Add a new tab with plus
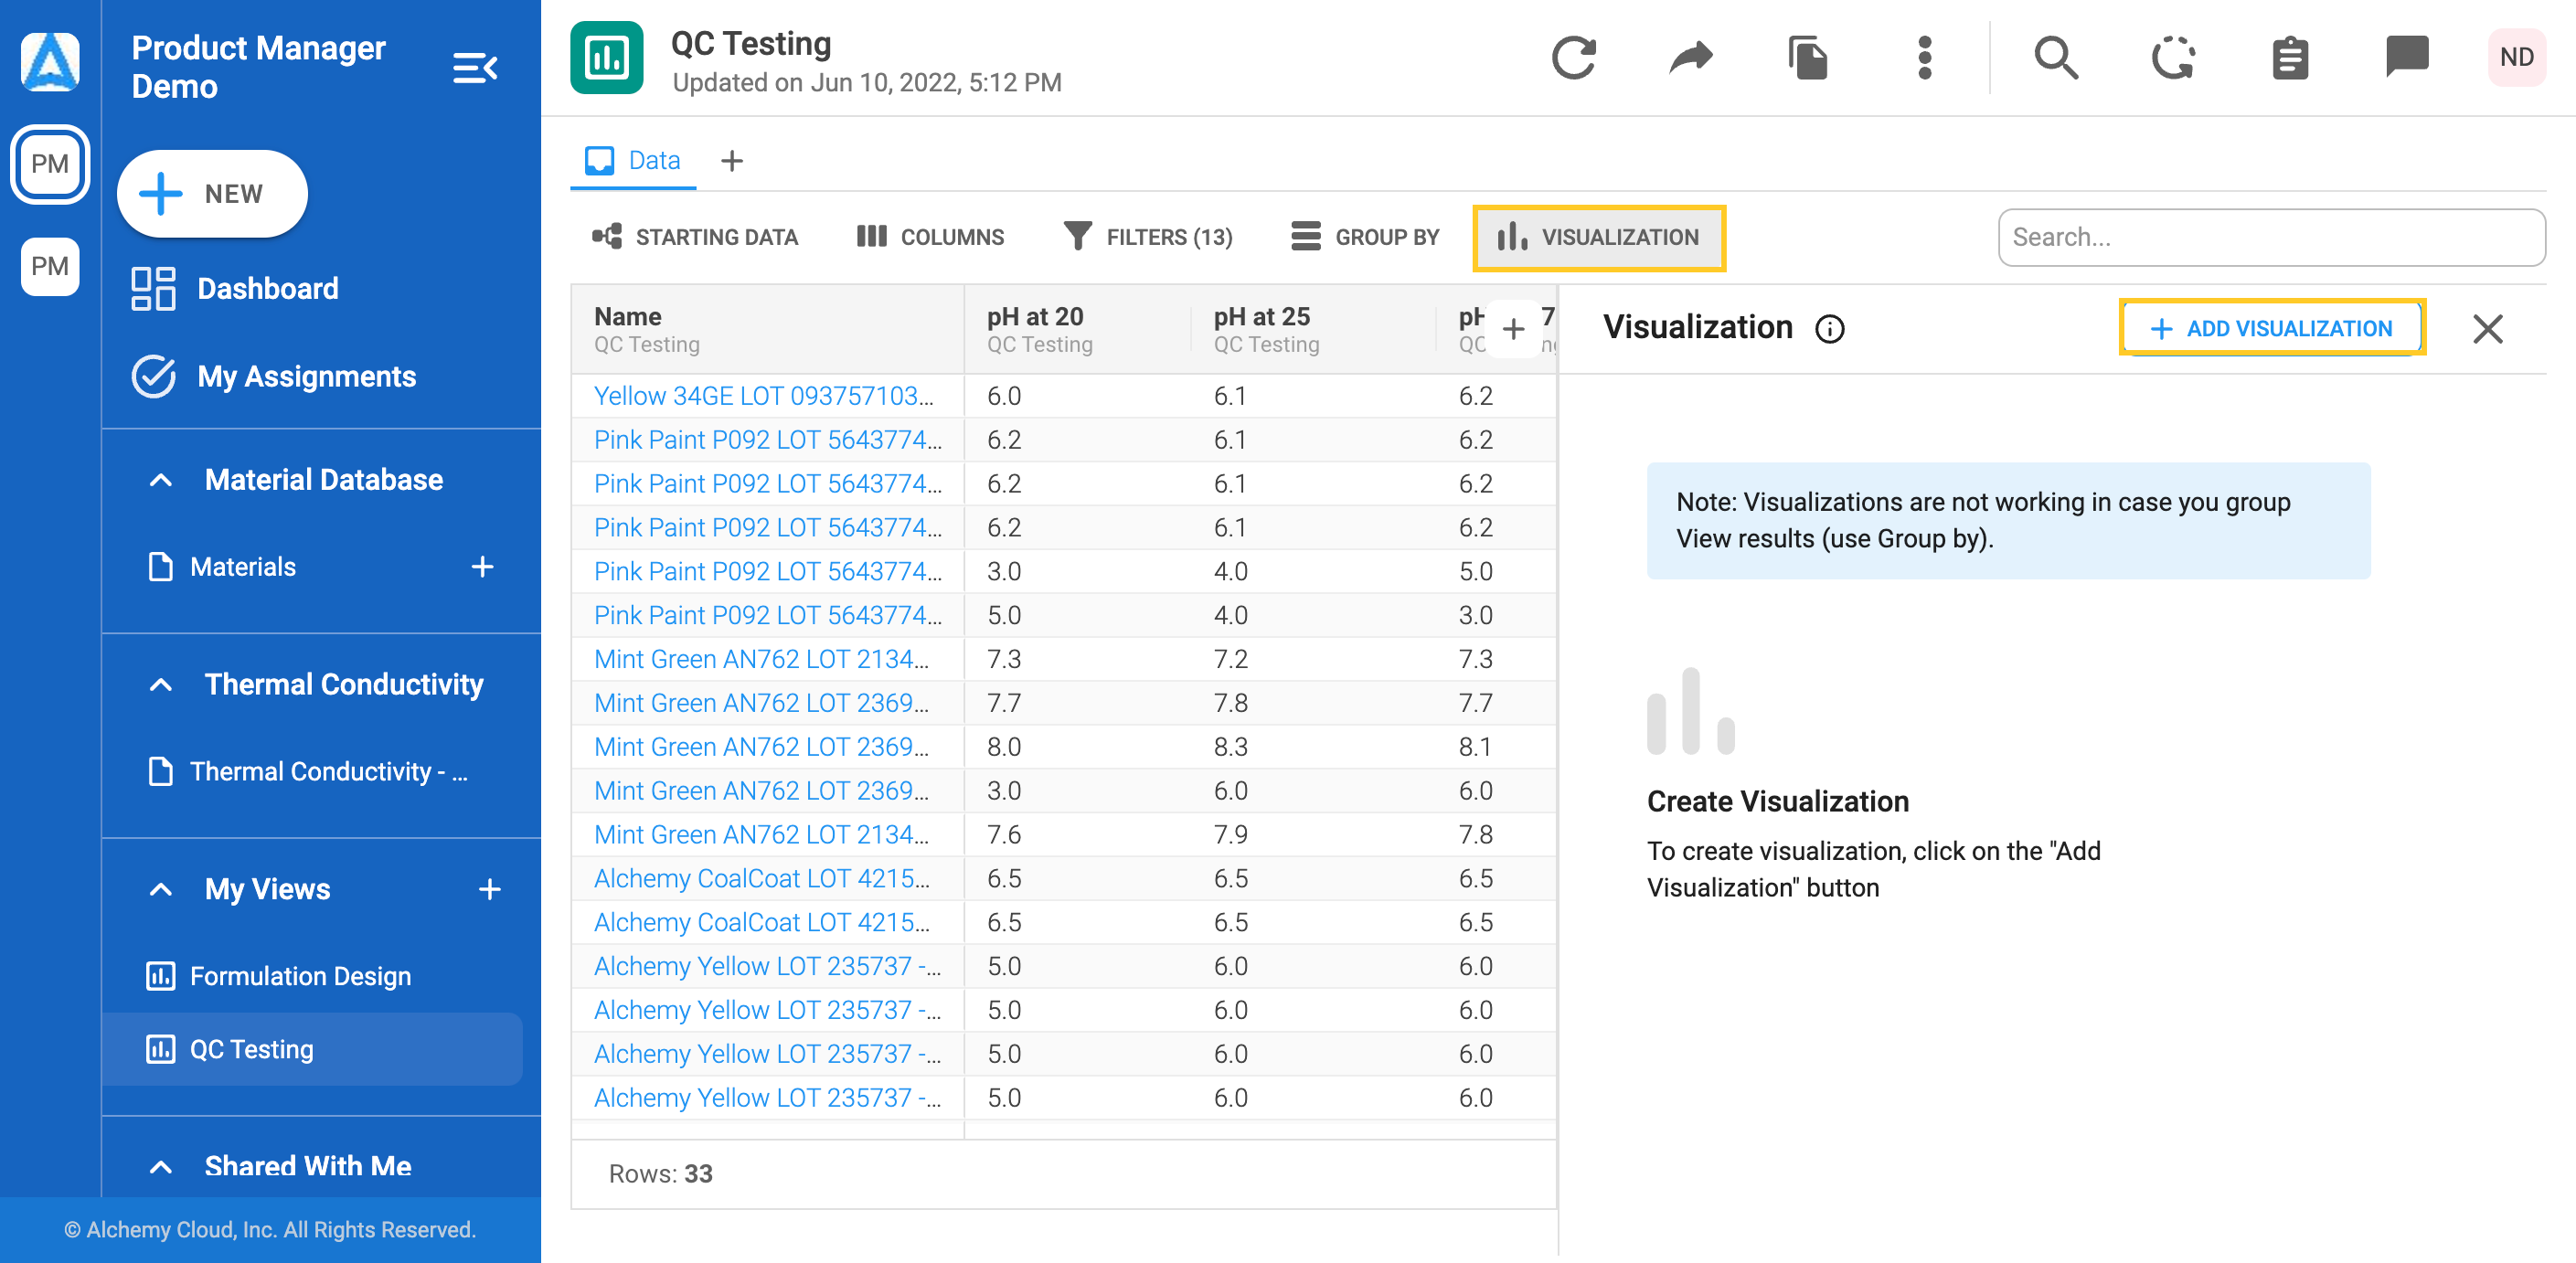This screenshot has width=2576, height=1263. pos(732,161)
